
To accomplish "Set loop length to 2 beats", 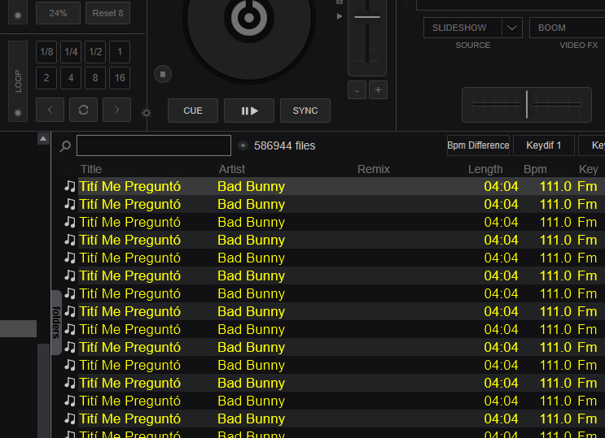I will 46,78.
